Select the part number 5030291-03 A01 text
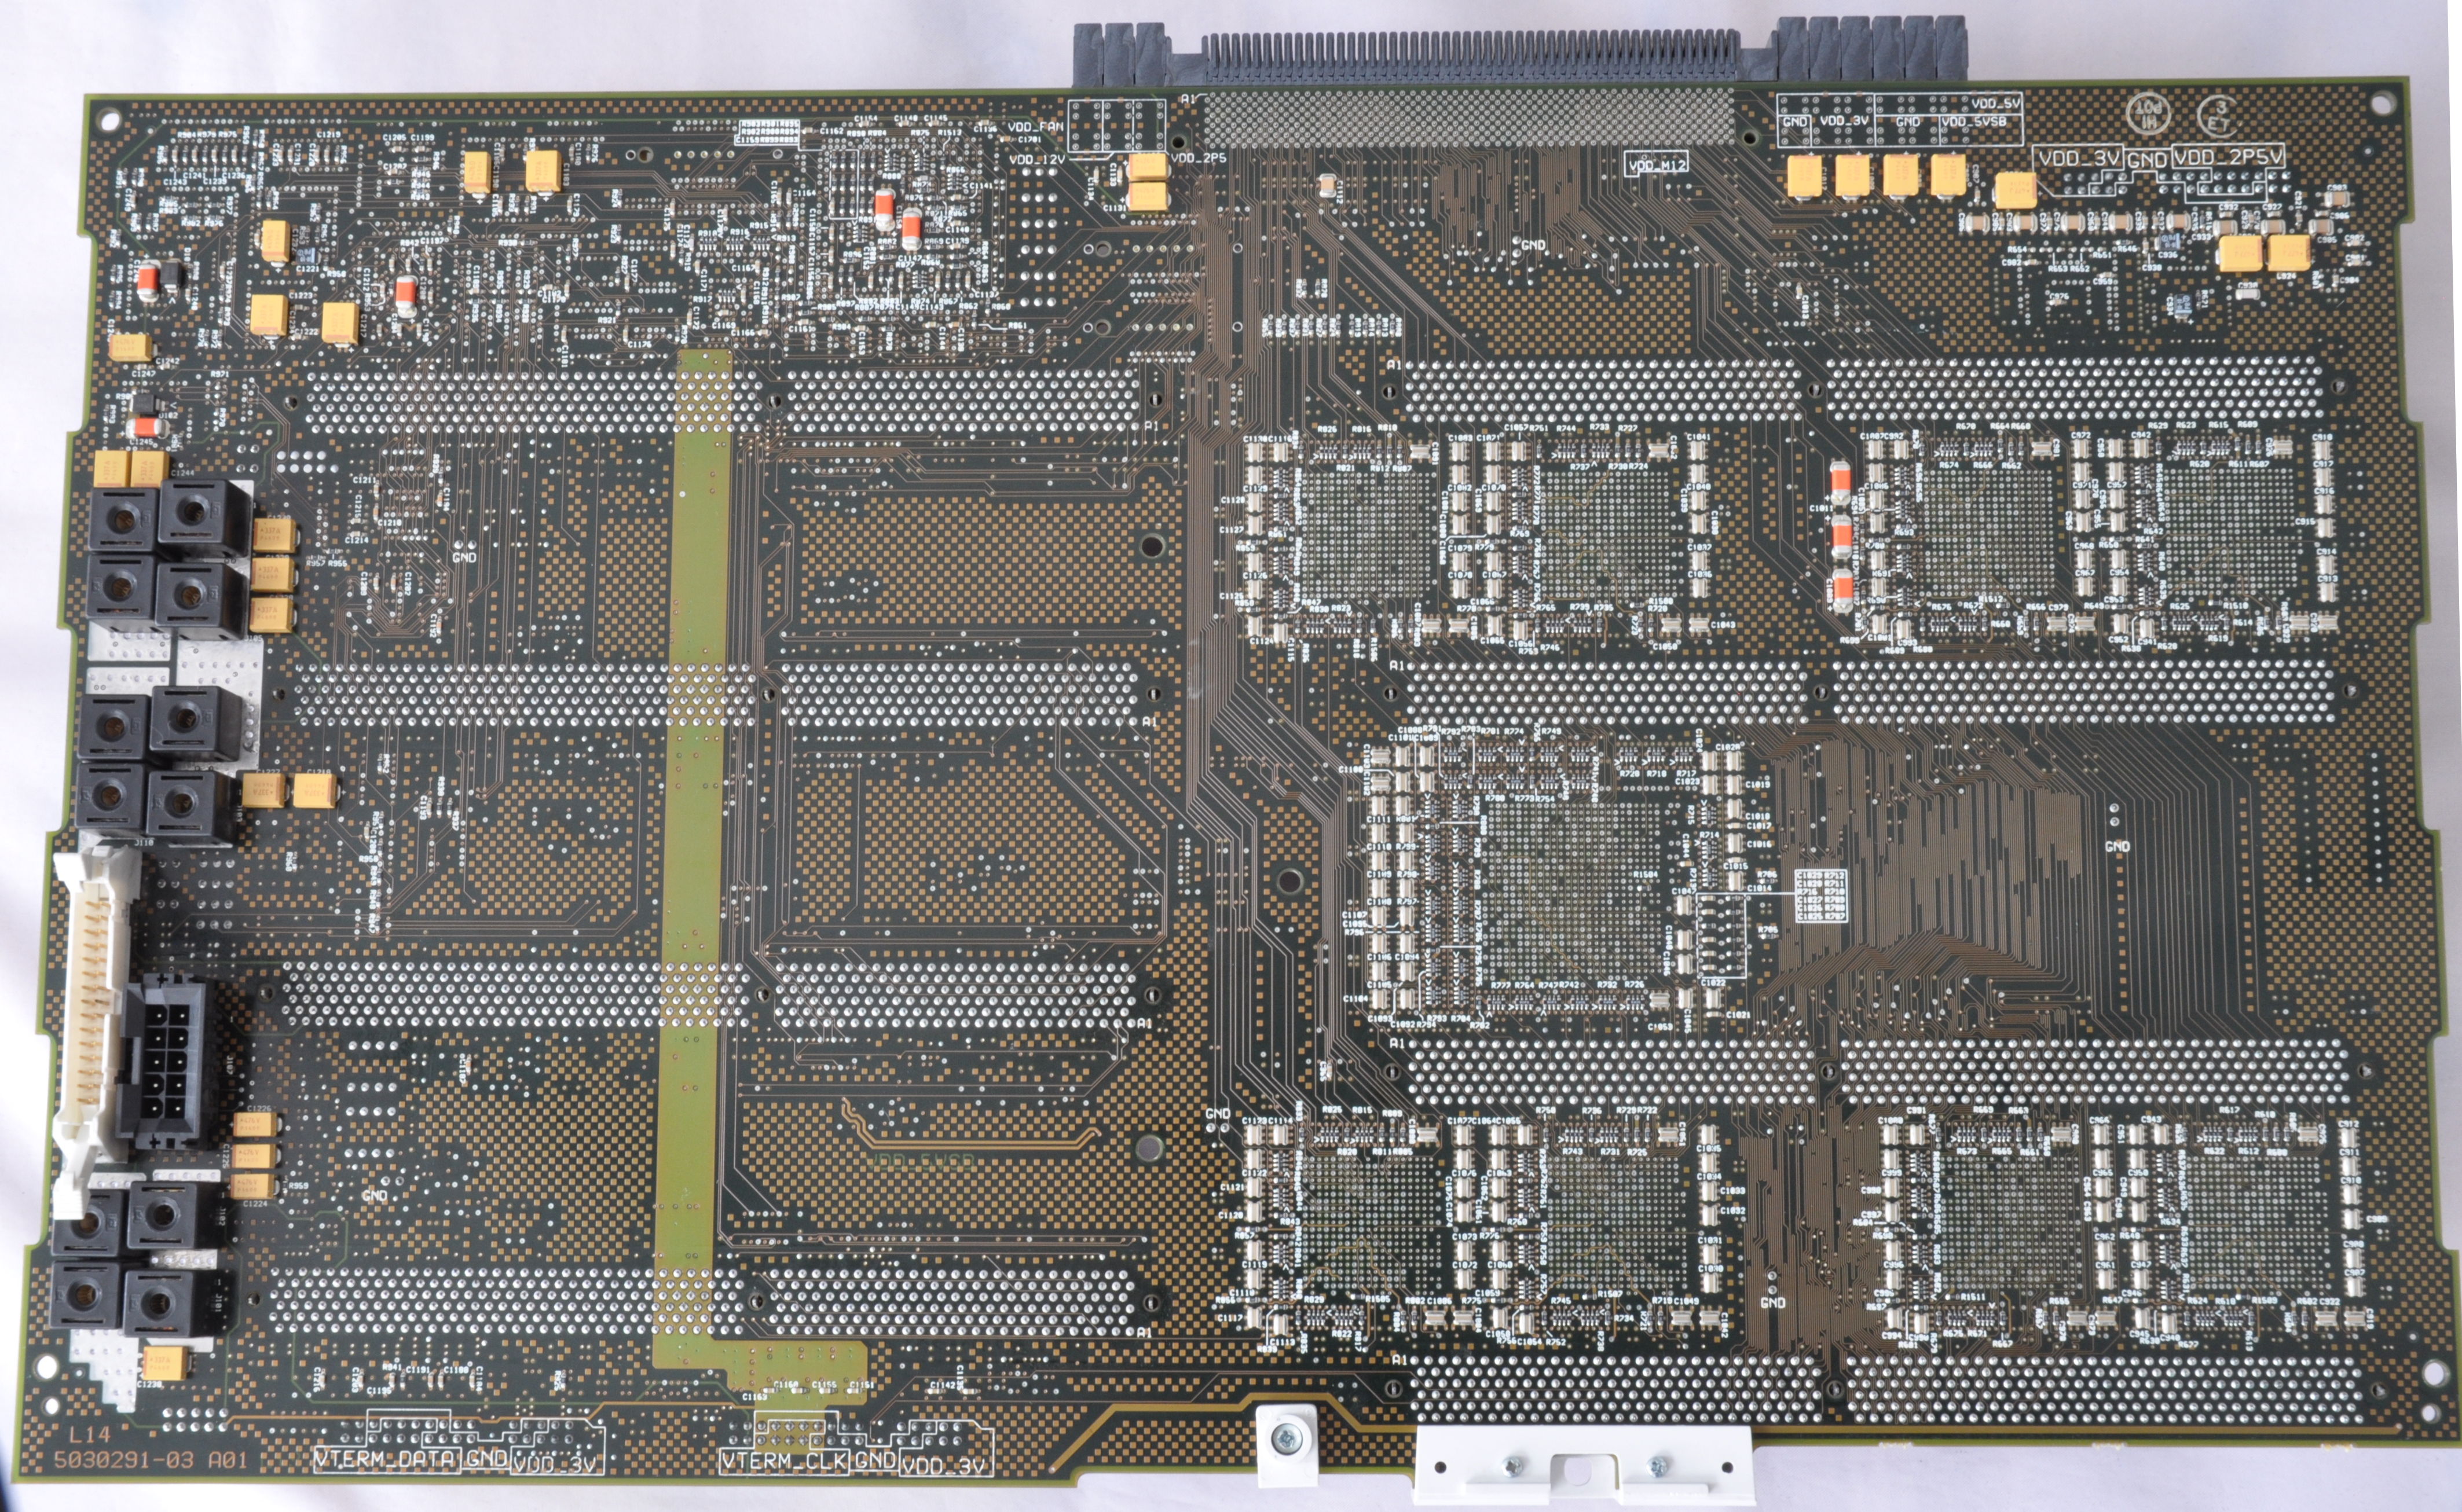2462x1512 pixels. [150, 1459]
